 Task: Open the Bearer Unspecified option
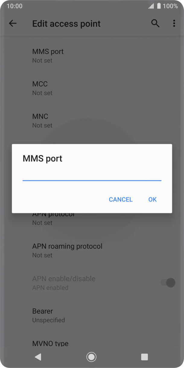tap(92, 315)
